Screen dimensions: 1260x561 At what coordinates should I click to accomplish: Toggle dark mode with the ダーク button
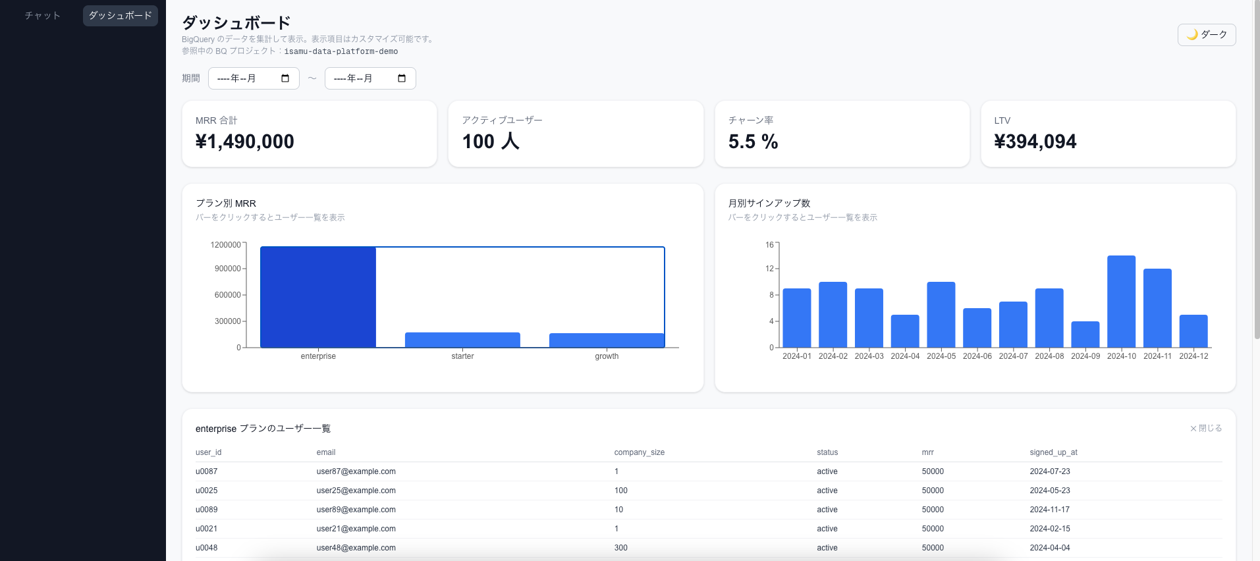coord(1206,35)
